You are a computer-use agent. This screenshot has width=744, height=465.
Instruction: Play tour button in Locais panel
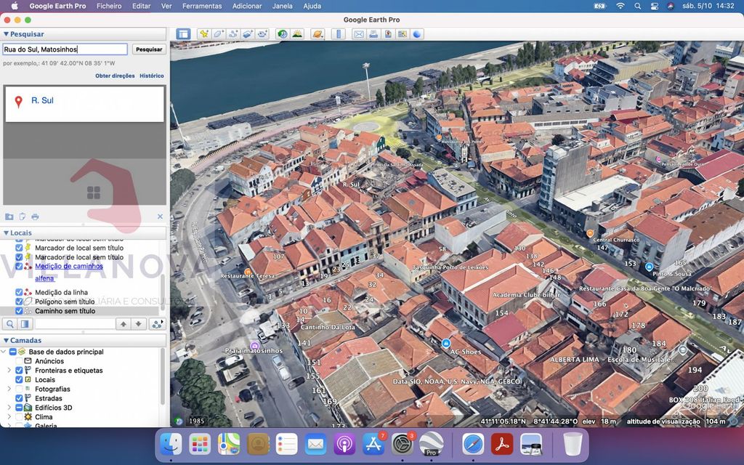click(157, 324)
